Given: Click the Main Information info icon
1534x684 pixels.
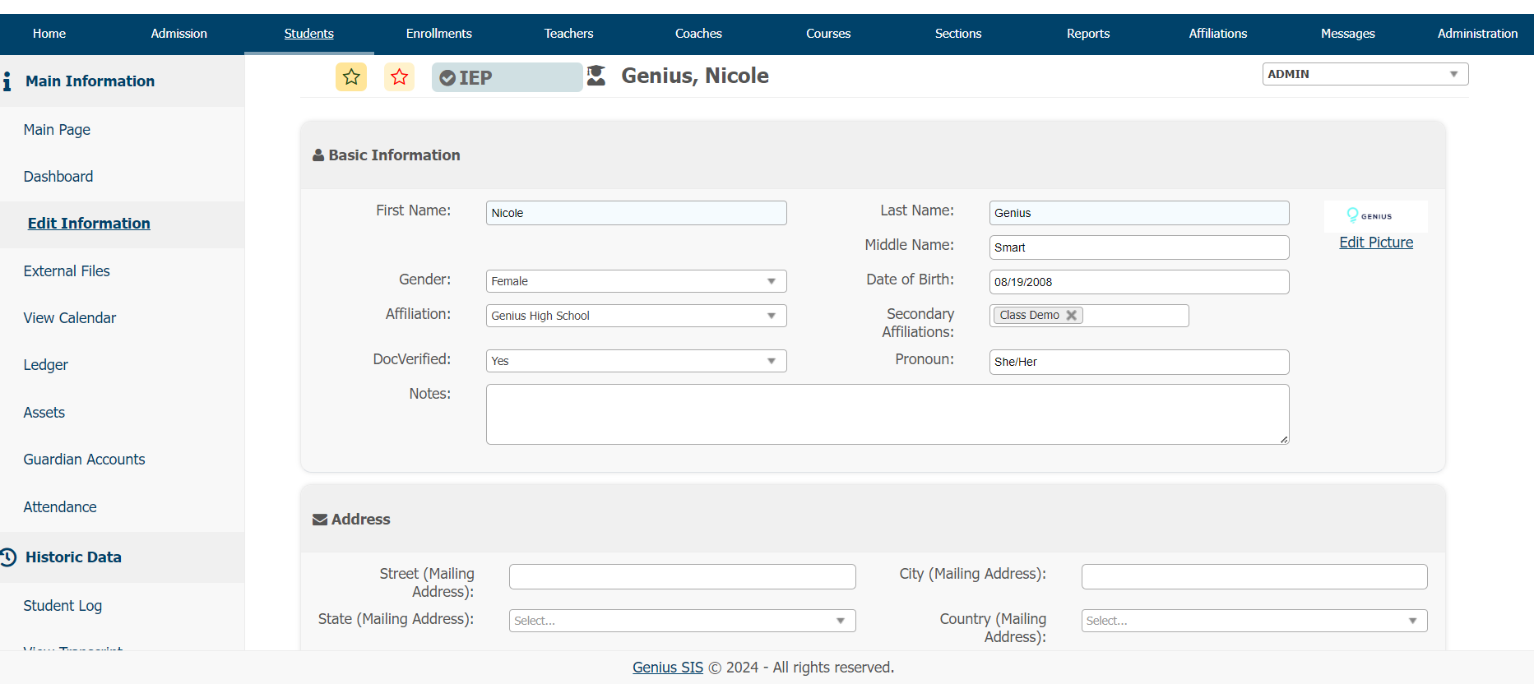Looking at the screenshot, I should coord(7,81).
